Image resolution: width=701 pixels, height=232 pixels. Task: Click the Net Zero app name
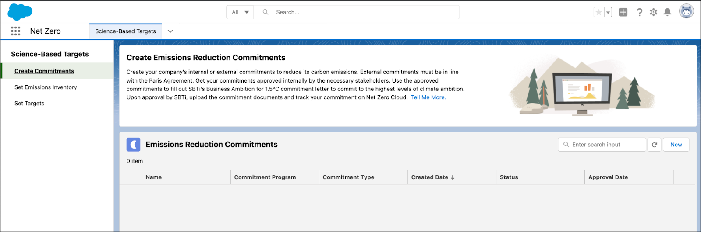tap(46, 31)
